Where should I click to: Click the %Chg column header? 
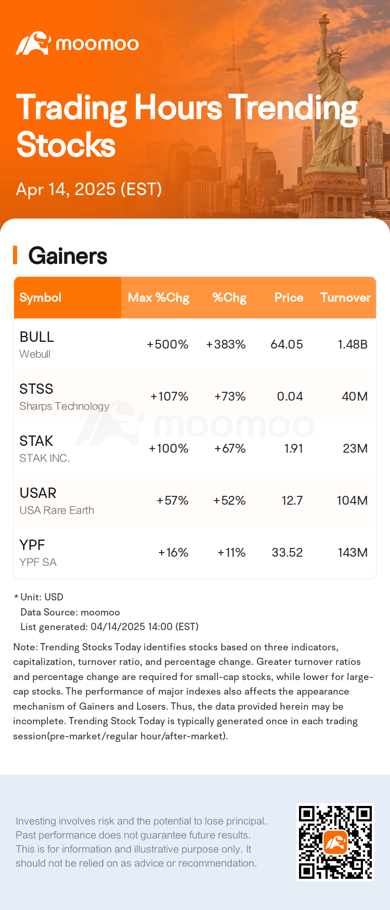[229, 298]
